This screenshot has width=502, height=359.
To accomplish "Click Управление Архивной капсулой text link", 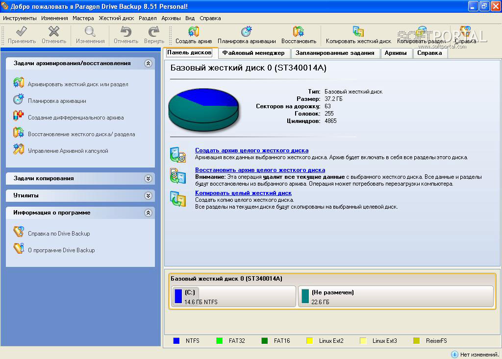I will [68, 151].
